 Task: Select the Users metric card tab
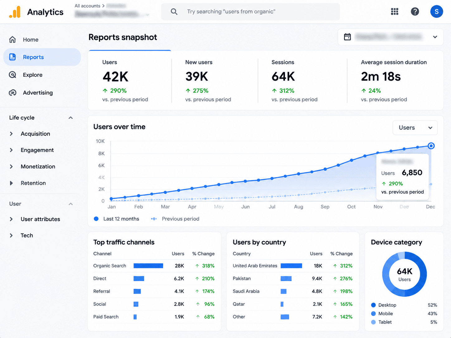[130, 80]
